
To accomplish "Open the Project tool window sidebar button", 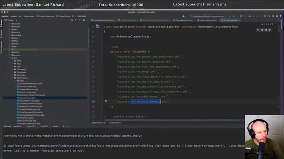I will [x=1, y=23].
